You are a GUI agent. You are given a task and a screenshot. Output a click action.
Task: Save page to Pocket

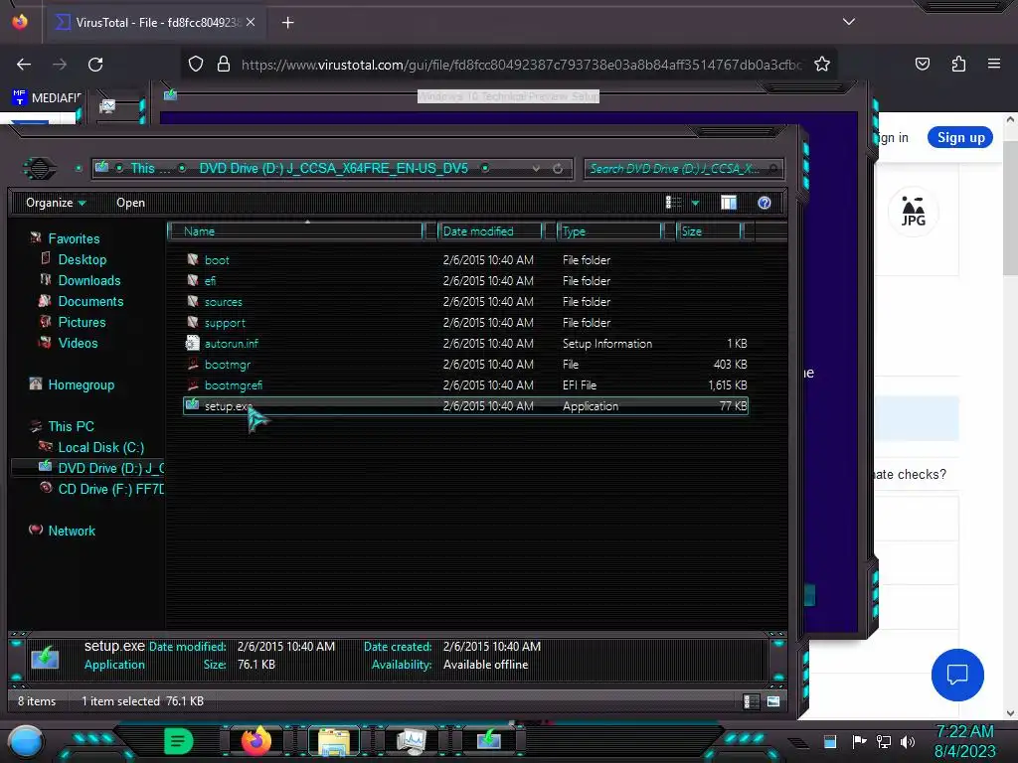pos(922,65)
